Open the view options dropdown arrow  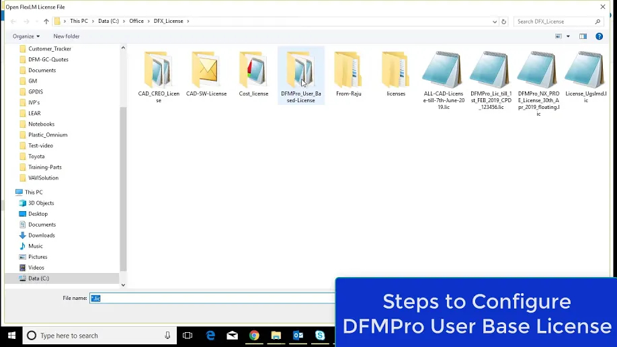tap(568, 36)
